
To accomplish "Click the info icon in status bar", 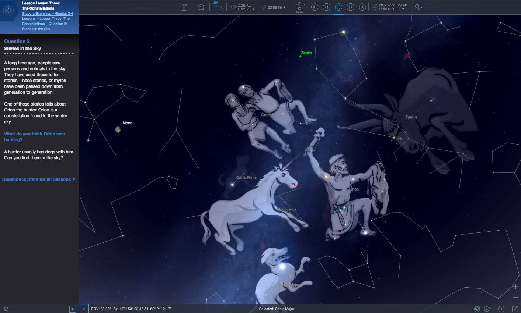I will click(x=501, y=309).
